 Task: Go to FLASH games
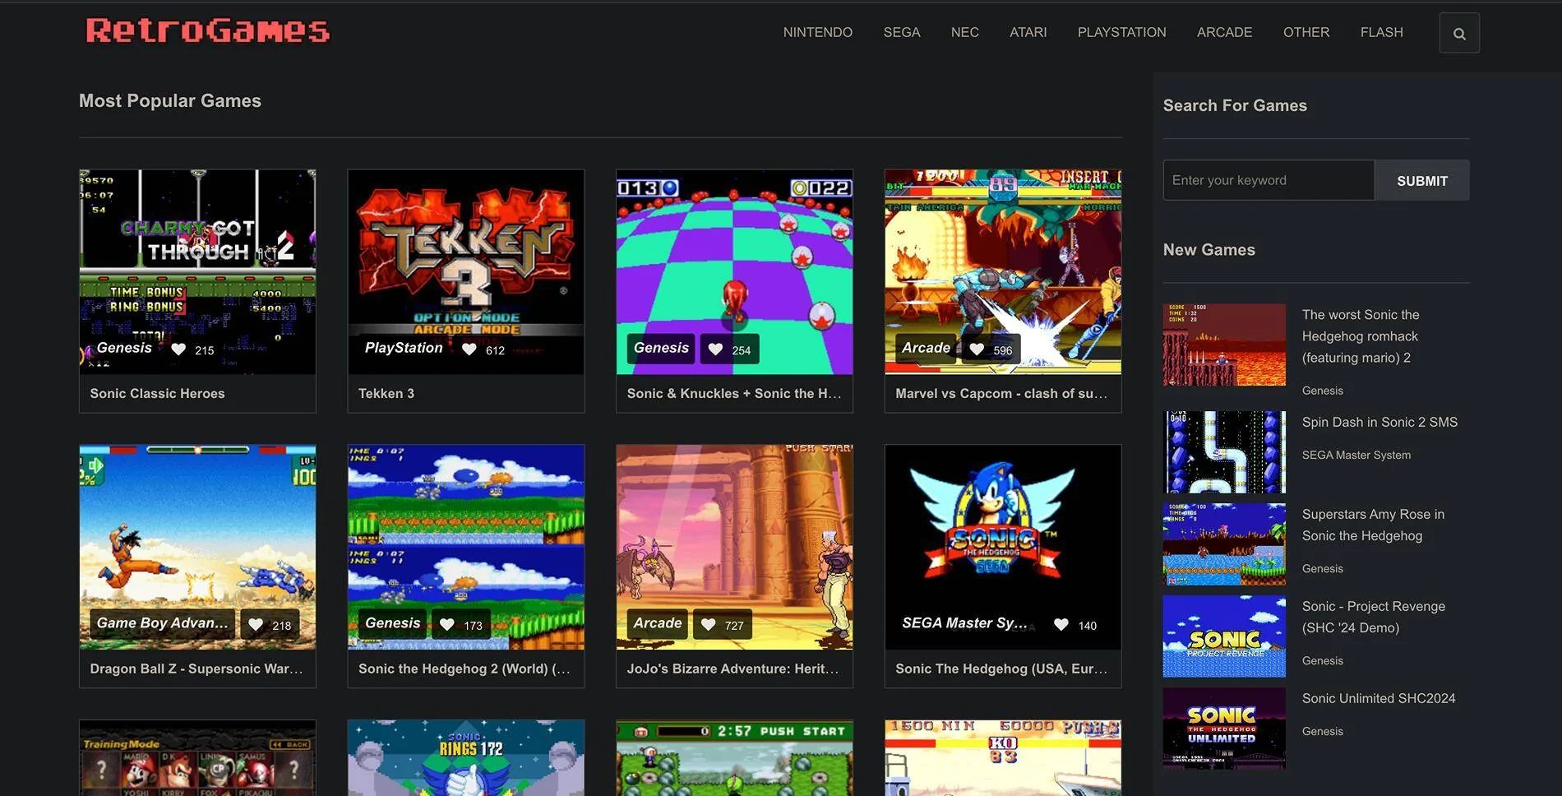[1382, 32]
